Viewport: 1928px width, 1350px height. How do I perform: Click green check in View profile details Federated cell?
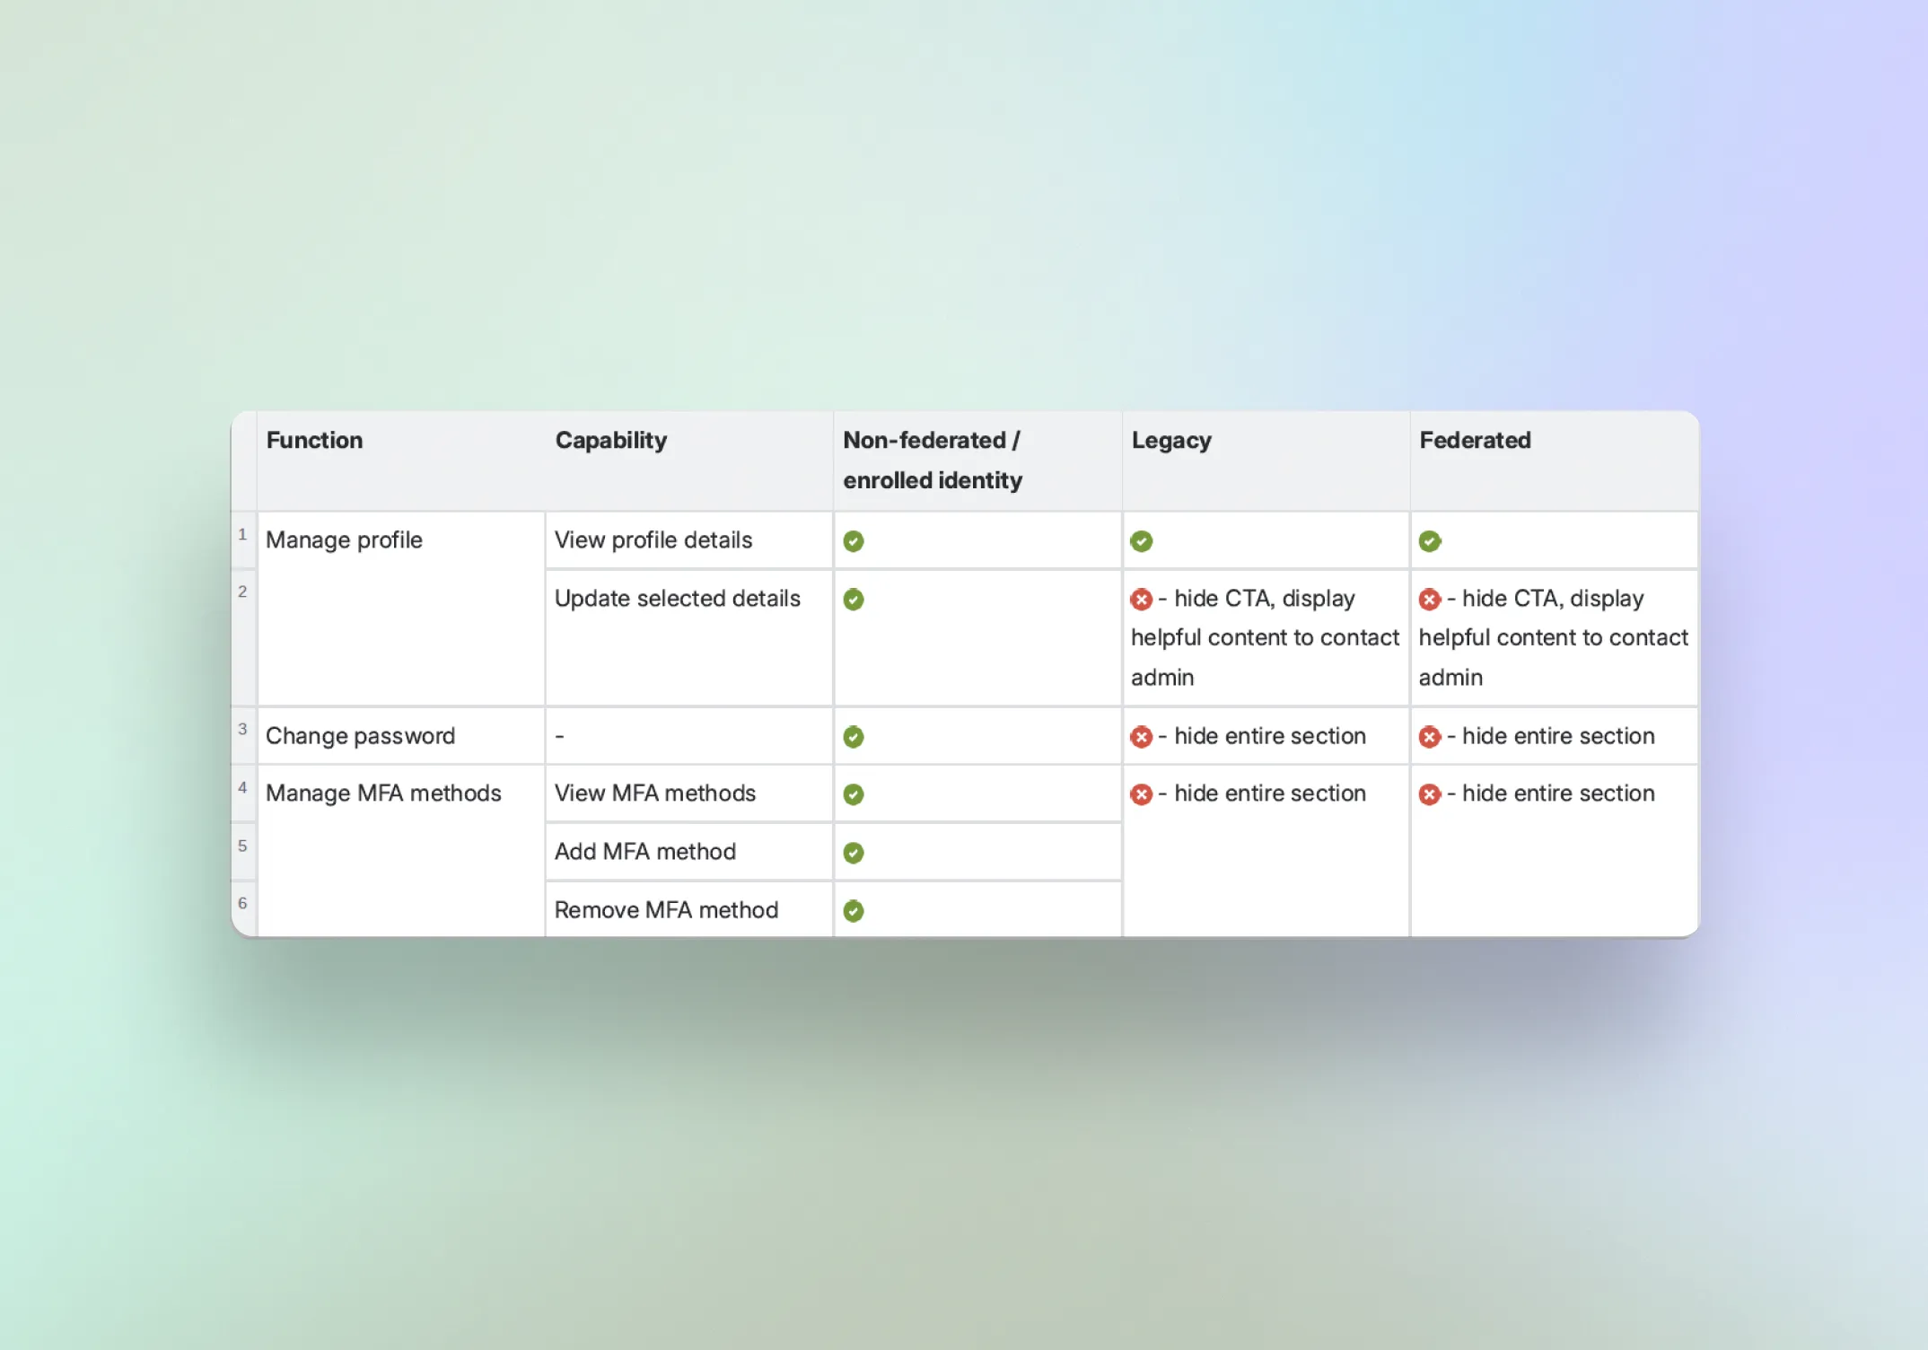[x=1430, y=541]
